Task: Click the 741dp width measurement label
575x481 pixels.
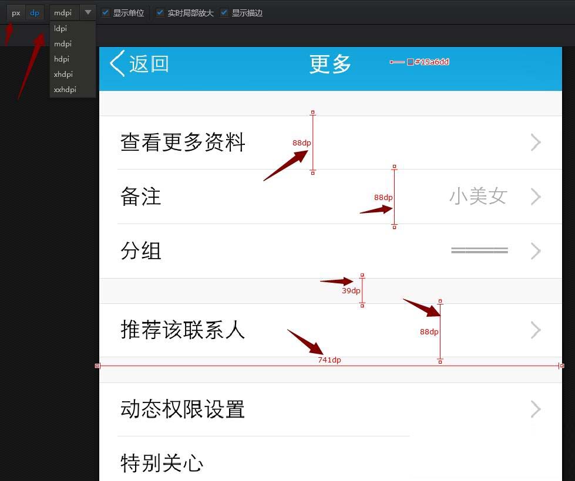Action: point(329,360)
